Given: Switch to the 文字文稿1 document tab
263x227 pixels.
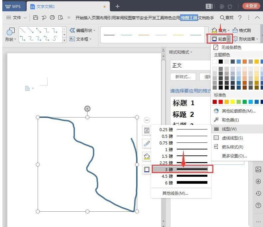Looking at the screenshot, I should tap(68, 7).
